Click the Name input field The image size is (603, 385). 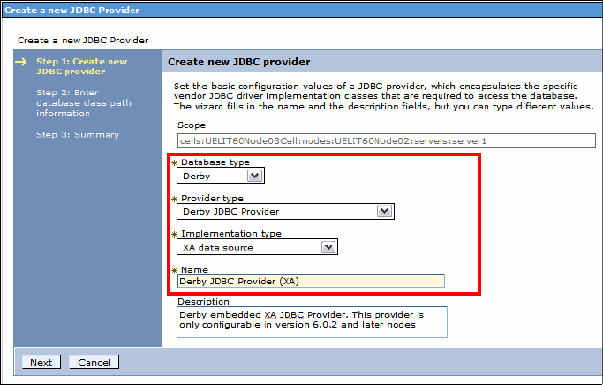311,281
